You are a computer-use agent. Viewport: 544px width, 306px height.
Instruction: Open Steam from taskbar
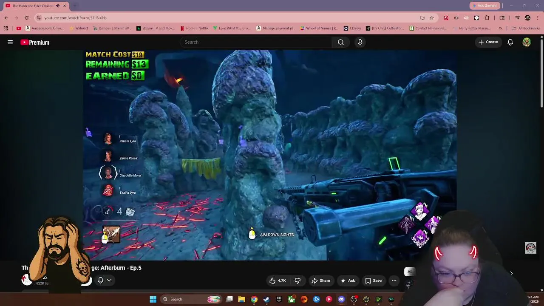[266, 299]
